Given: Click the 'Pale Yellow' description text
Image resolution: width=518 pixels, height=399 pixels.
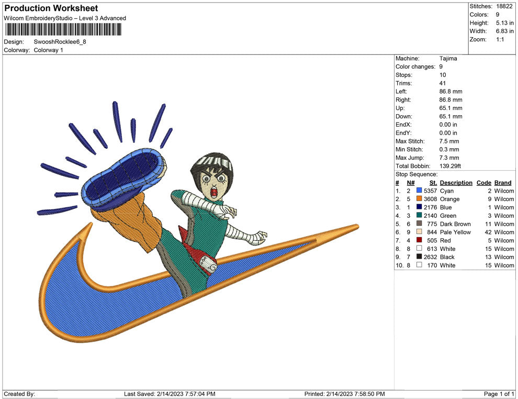Looking at the screenshot, I should 455,232.
